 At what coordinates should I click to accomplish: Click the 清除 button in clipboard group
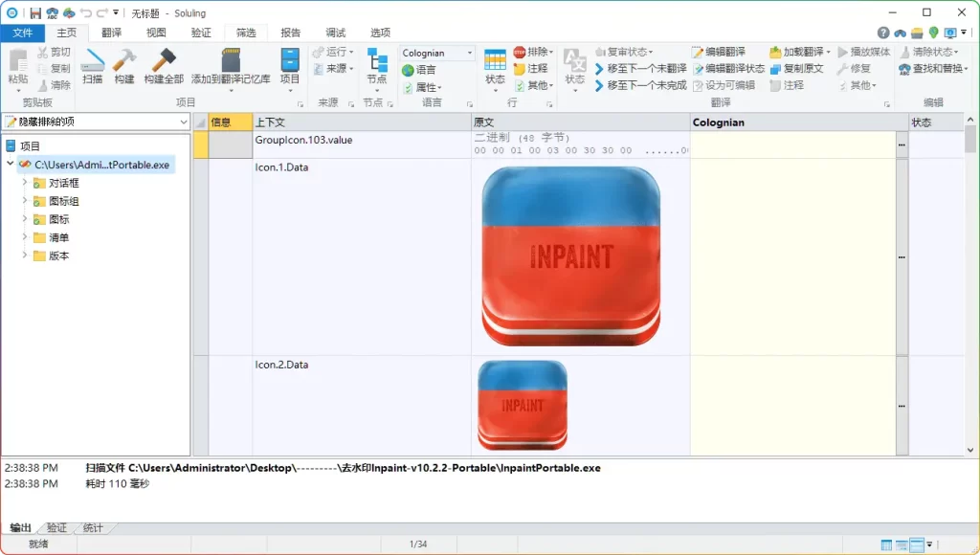coord(54,85)
